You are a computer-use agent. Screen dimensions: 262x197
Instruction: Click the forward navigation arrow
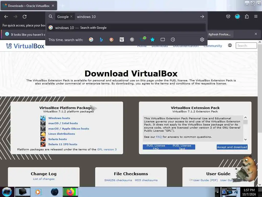[15, 17]
